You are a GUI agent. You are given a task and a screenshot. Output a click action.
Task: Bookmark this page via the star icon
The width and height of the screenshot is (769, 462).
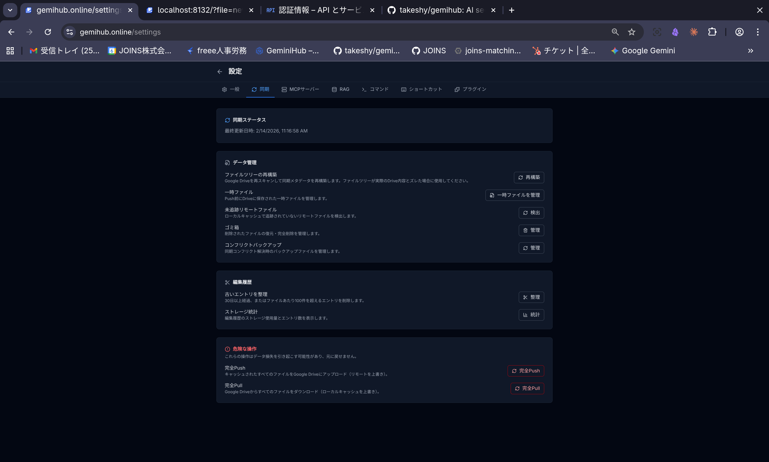(631, 32)
